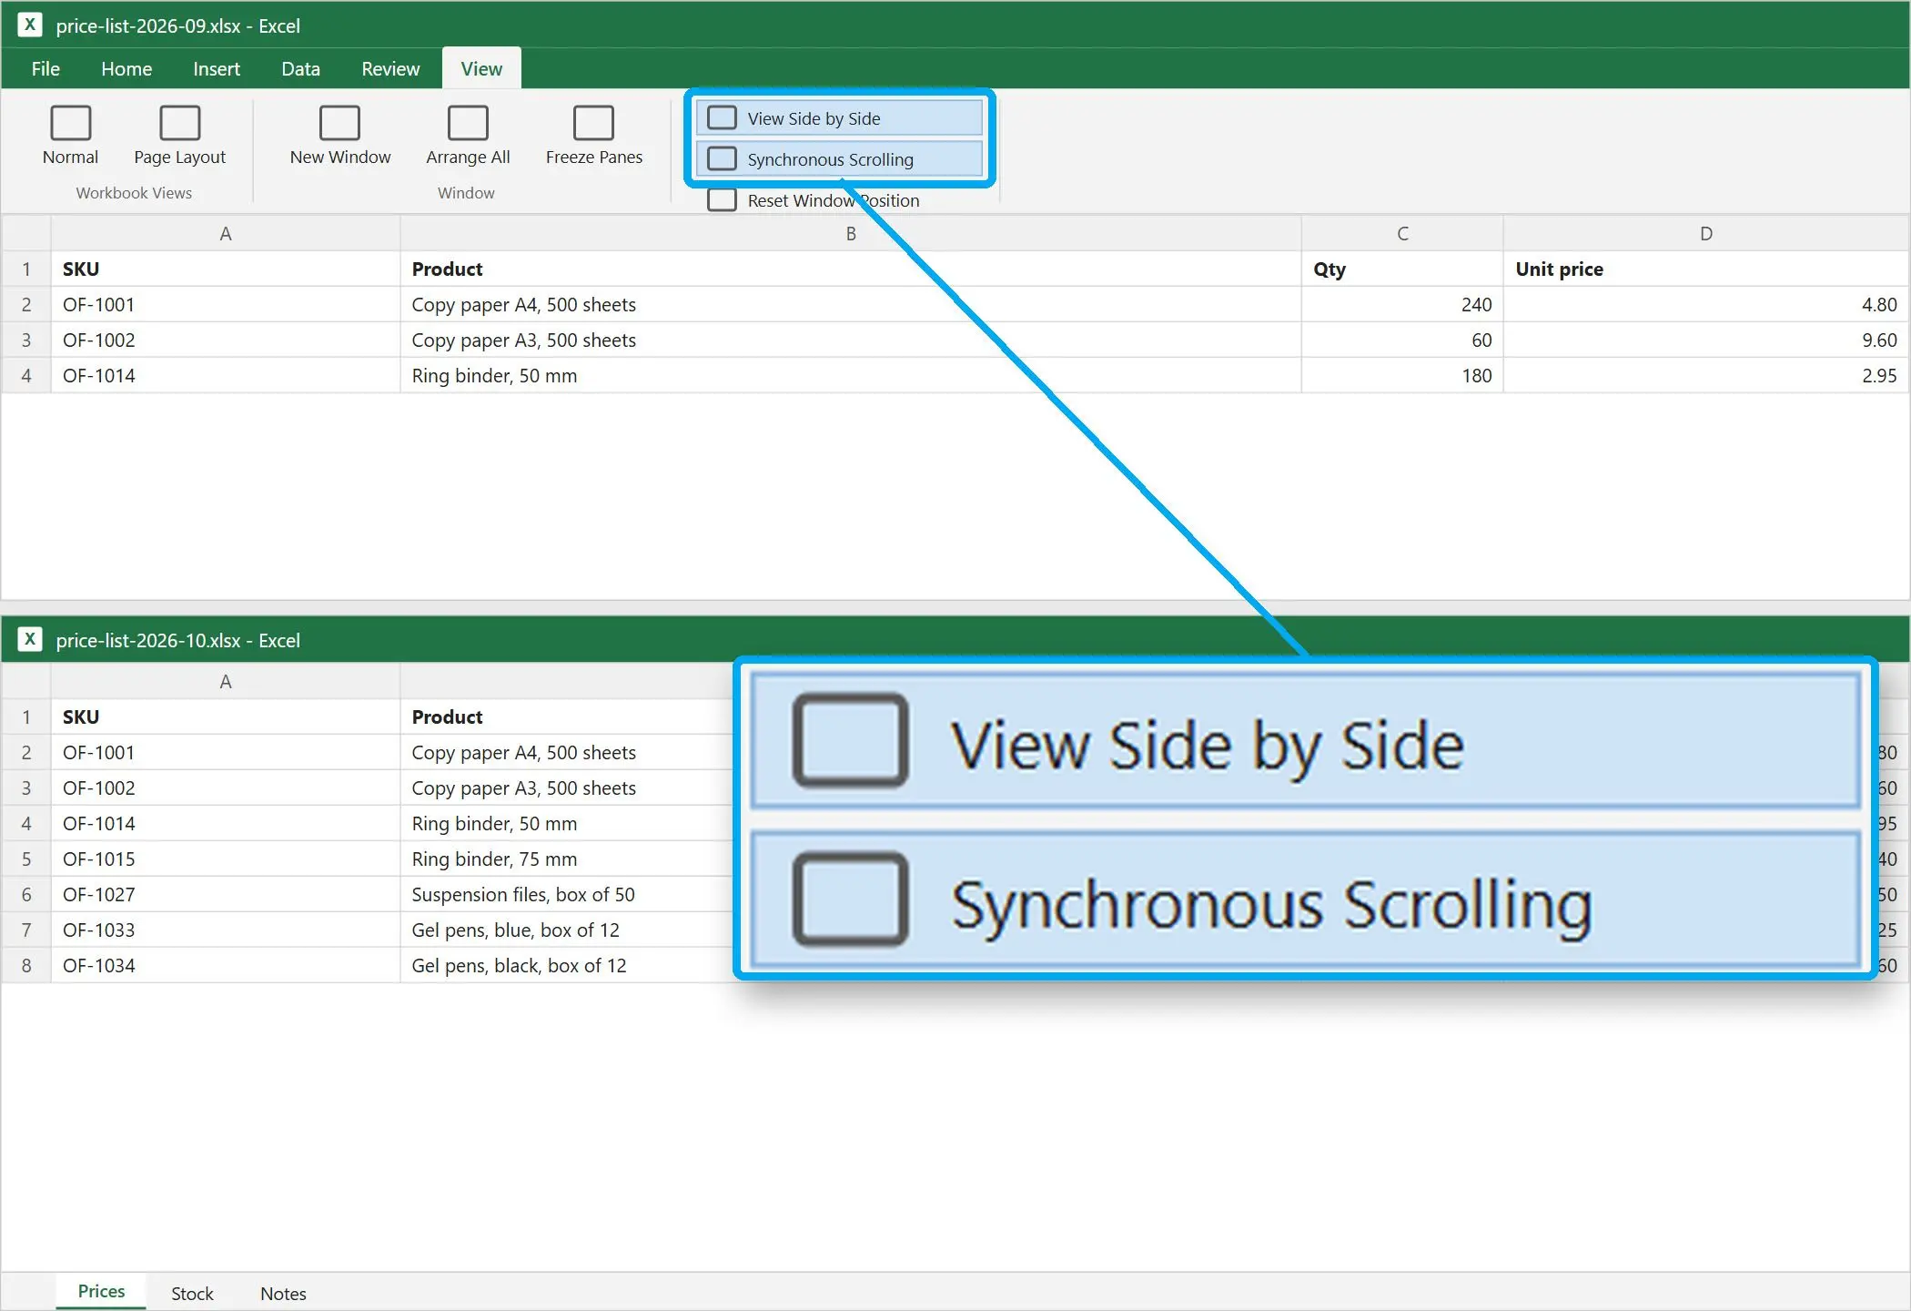Open the Review ribbon tab
Viewport: 1911px width, 1311px height.
coord(390,69)
